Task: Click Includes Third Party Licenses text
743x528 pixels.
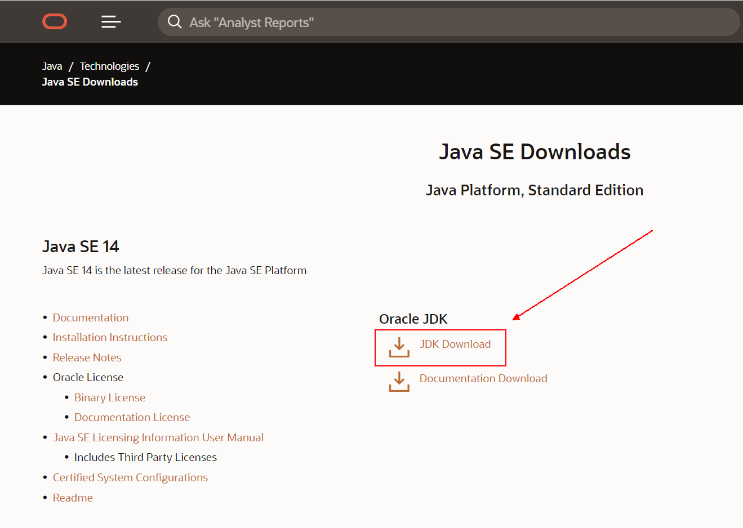Action: pos(145,457)
